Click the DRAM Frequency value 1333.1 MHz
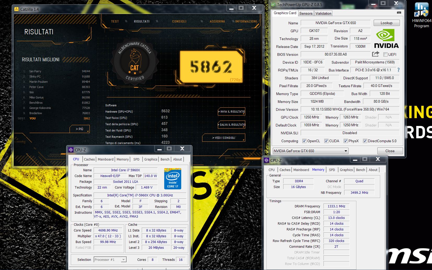The width and height of the screenshot is (432, 270). (336, 206)
